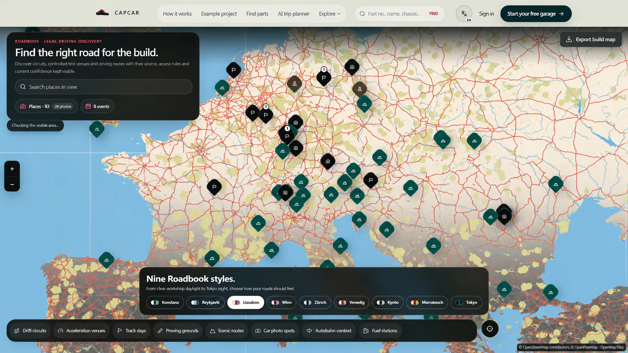Apply the Tokyo roadbook style

[x=466, y=302]
